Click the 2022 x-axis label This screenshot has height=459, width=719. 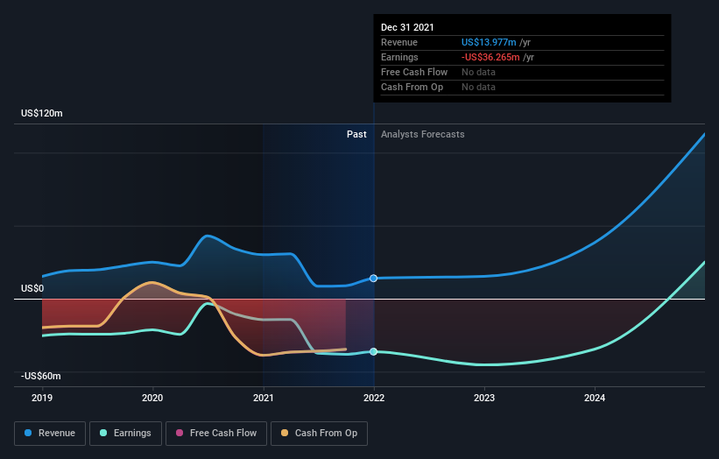point(374,398)
